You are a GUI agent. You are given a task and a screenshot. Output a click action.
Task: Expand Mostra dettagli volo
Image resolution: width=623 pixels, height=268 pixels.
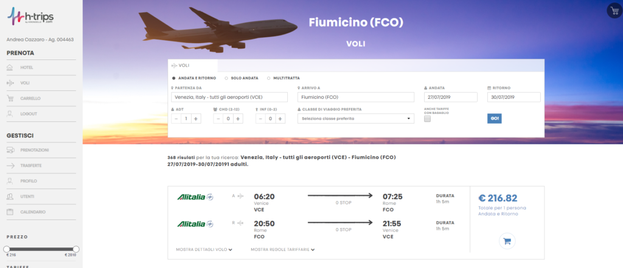pos(204,250)
